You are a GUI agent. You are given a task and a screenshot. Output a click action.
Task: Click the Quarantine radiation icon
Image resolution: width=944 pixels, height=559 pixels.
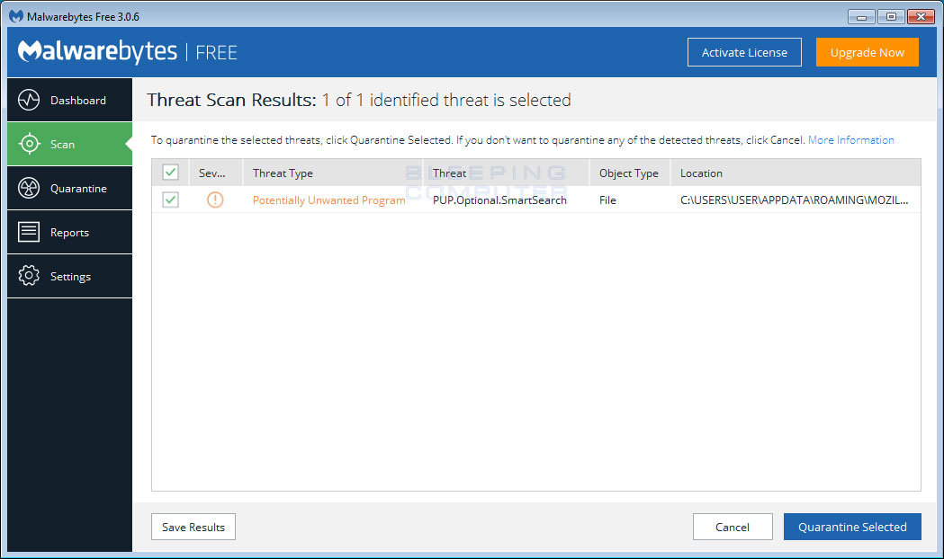[x=29, y=188]
